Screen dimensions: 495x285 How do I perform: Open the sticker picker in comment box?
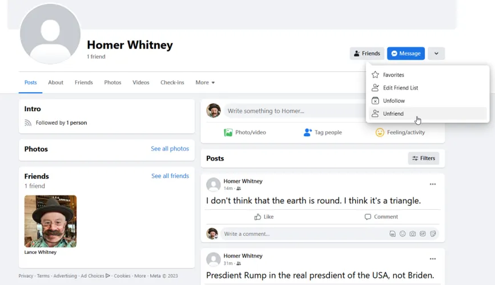pyautogui.click(x=433, y=234)
